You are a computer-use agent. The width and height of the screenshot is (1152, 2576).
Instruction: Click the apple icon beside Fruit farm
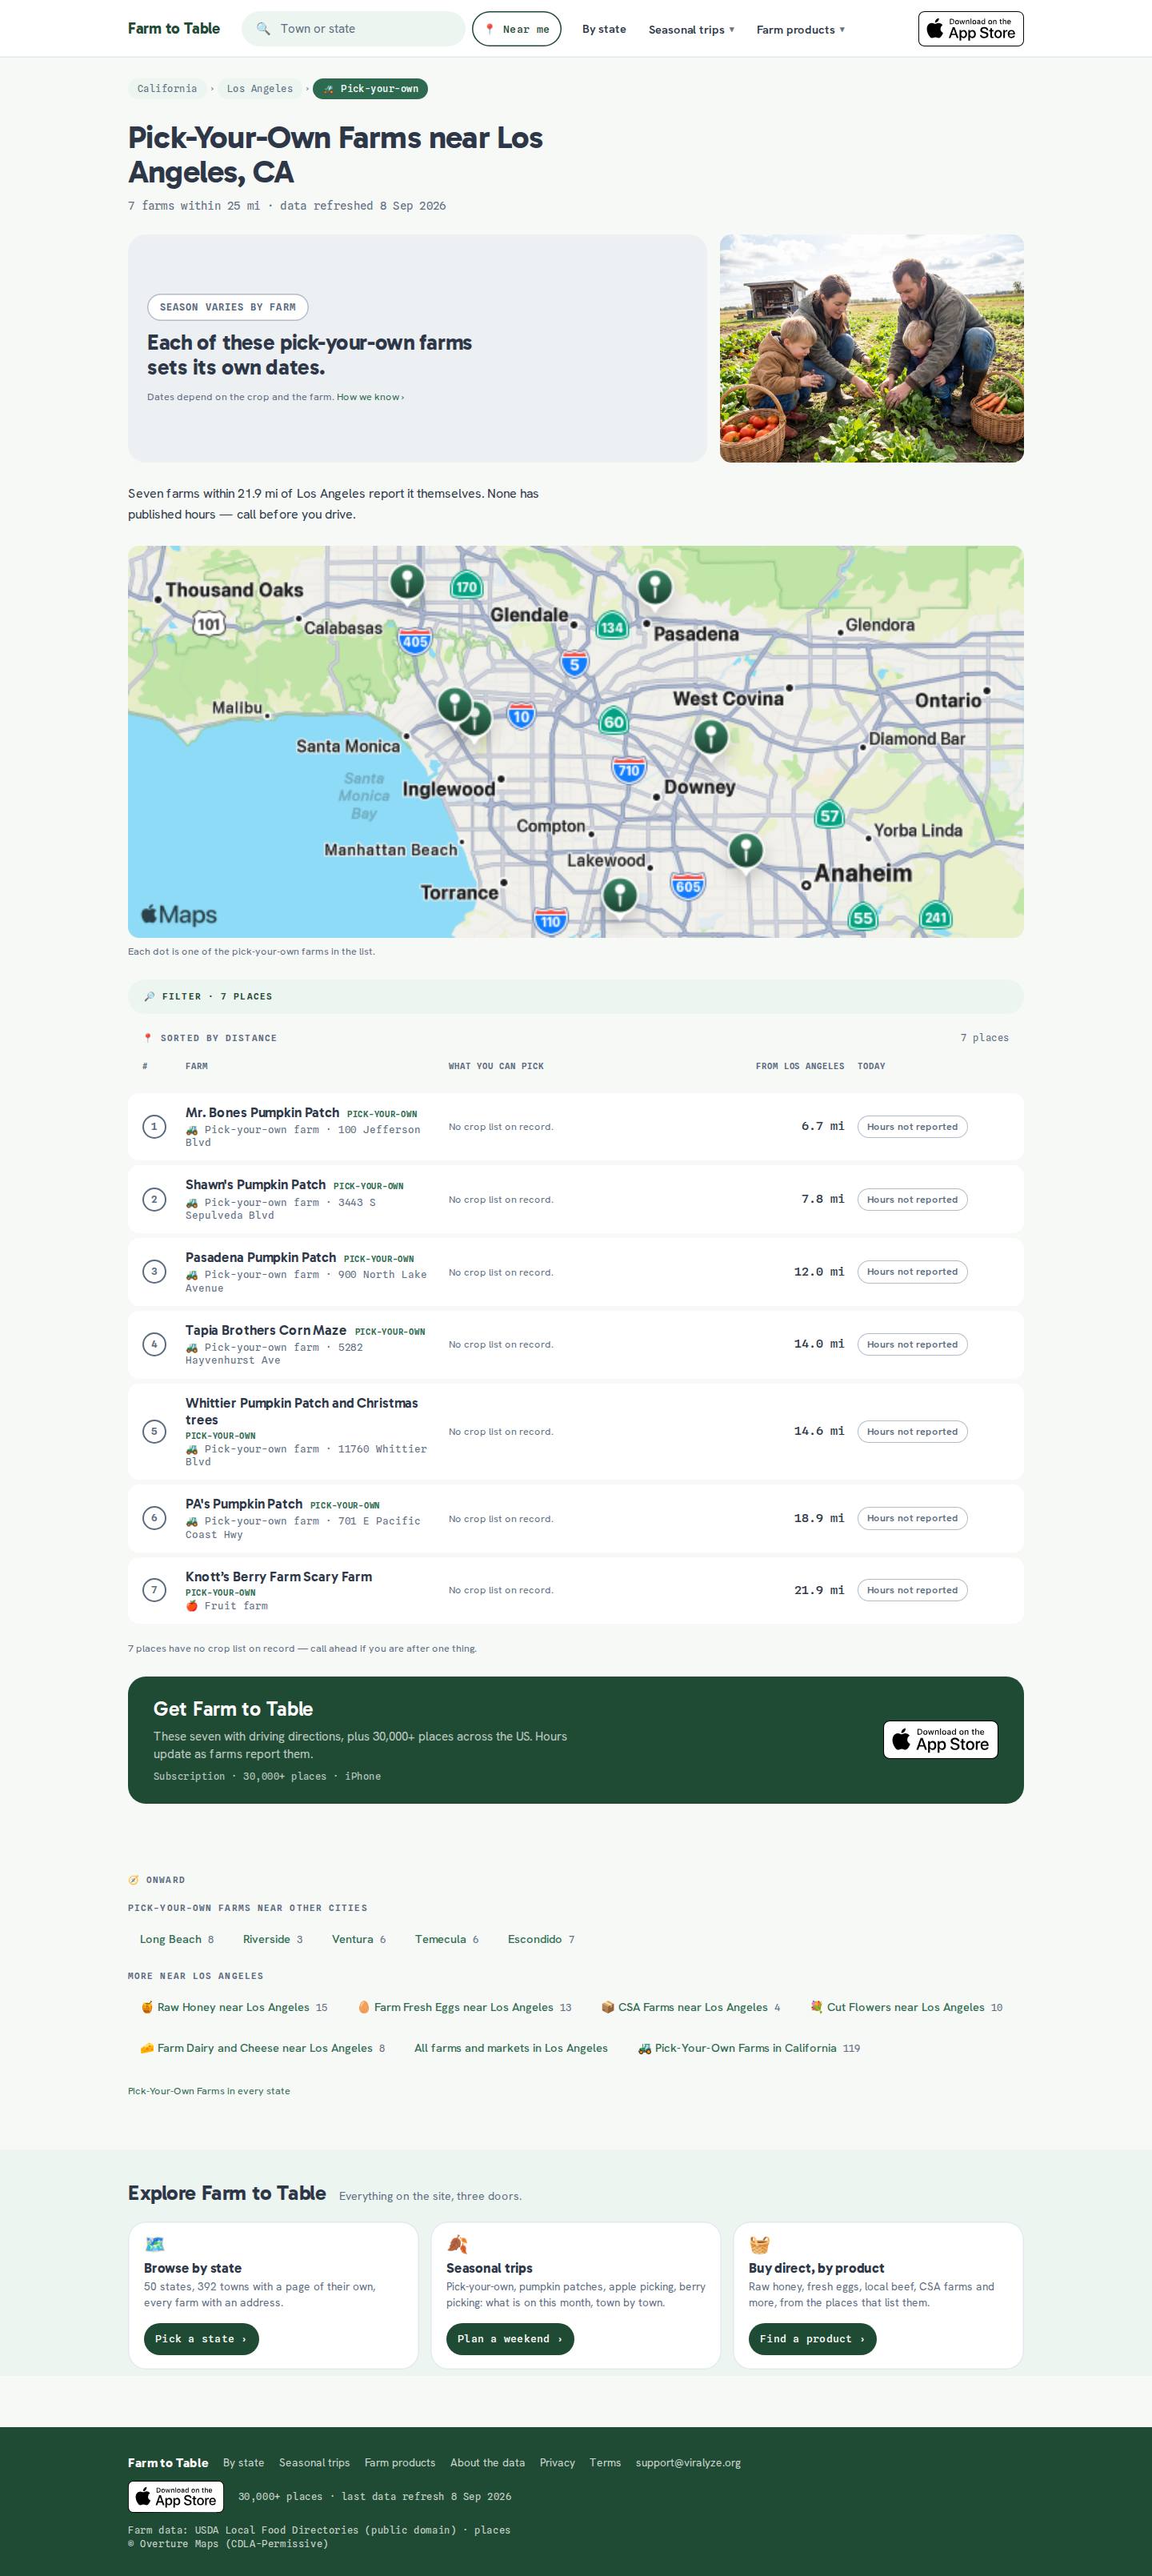192,1606
